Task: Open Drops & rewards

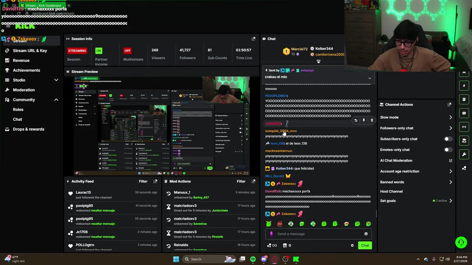Action: pos(28,129)
